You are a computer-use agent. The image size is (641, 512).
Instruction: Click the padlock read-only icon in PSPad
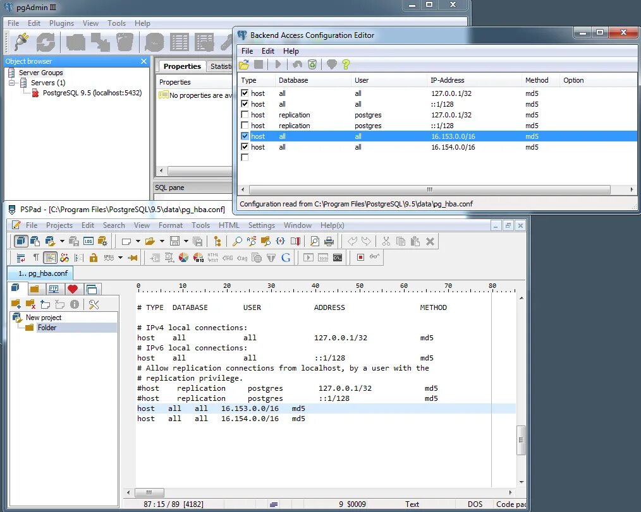[93, 258]
